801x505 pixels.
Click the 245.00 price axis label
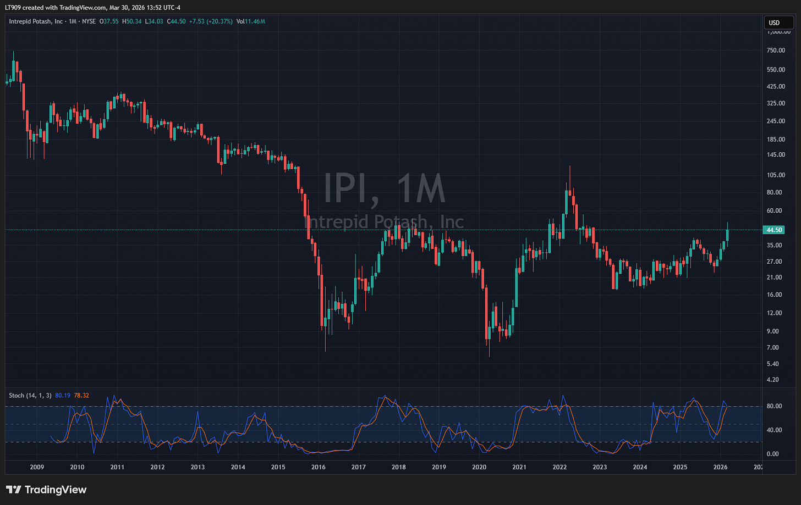[776, 121]
